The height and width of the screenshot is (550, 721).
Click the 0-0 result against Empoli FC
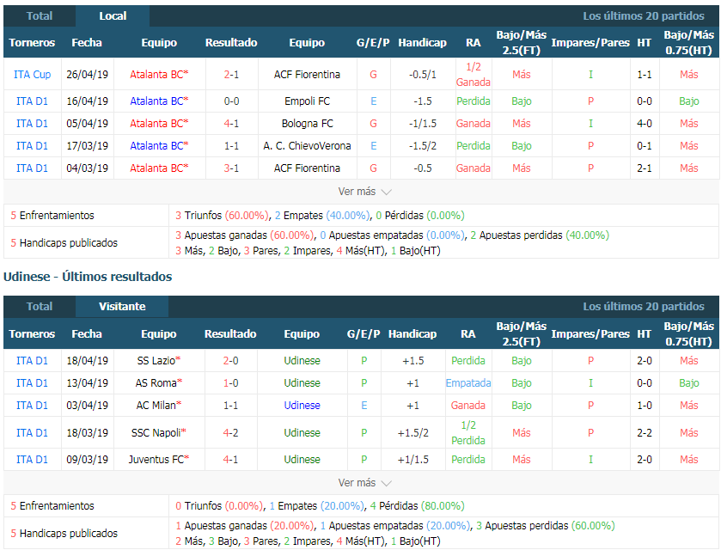point(231,101)
